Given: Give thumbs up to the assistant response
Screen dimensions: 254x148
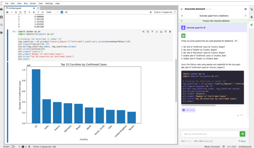Looking at the screenshot, I should click(x=238, y=115).
